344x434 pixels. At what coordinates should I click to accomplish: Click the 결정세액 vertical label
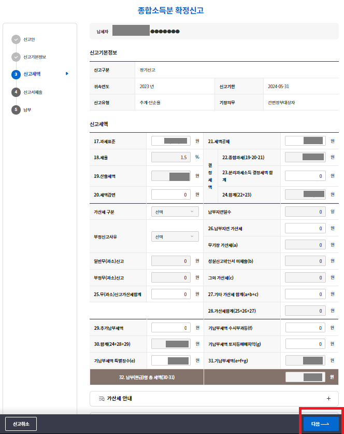(210, 176)
